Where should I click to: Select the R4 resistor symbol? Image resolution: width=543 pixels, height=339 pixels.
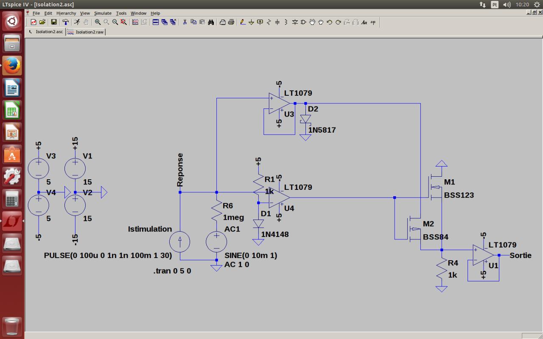[x=442, y=269]
